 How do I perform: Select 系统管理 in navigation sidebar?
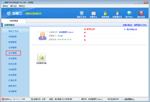coord(12,91)
